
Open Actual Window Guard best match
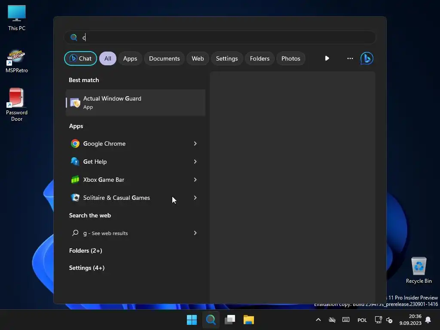click(135, 102)
